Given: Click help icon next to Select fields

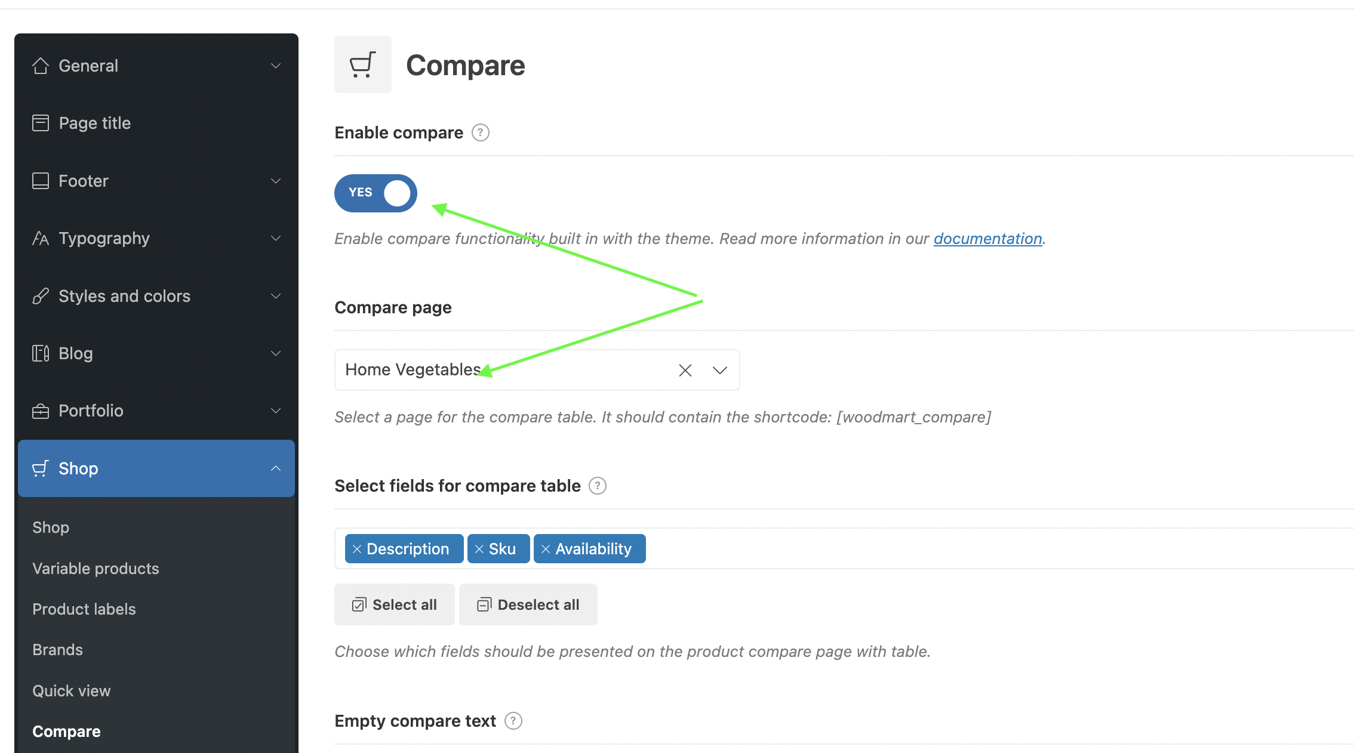Looking at the screenshot, I should (598, 486).
